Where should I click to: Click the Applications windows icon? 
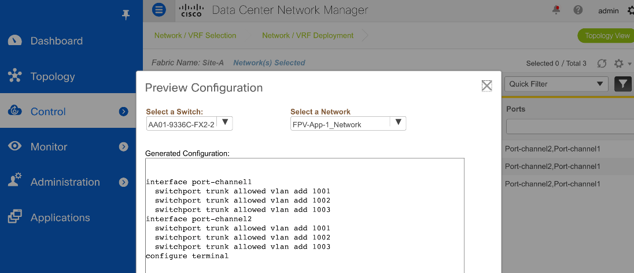coord(15,217)
